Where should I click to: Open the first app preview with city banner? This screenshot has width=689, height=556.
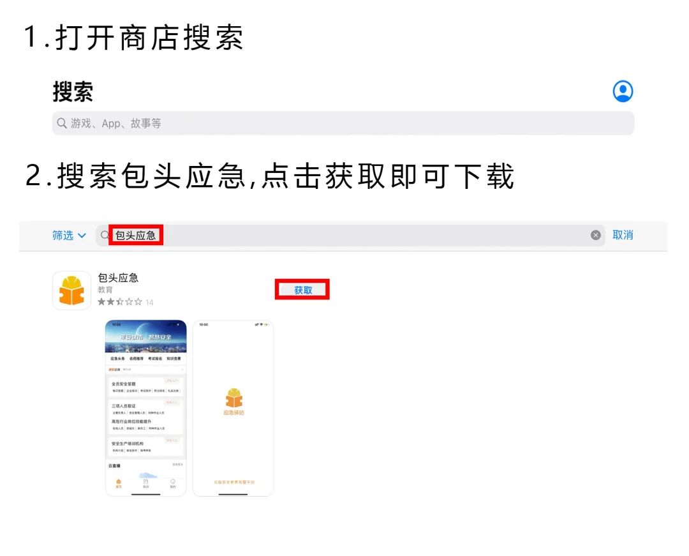click(x=146, y=408)
